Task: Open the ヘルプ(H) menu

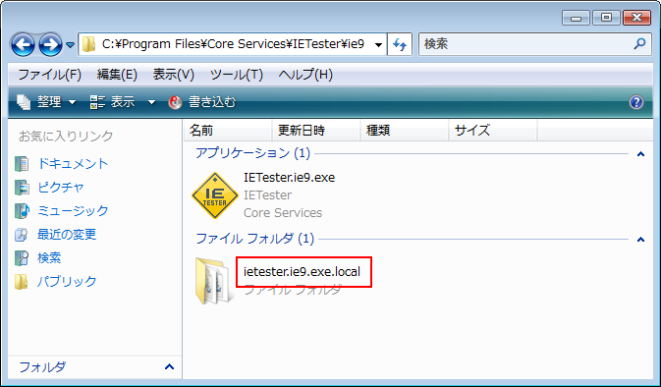Action: click(305, 75)
